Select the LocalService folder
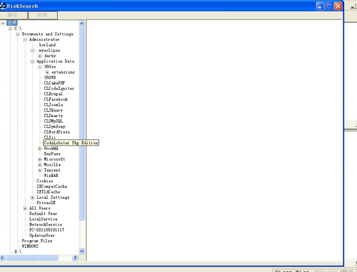 [x=43, y=219]
